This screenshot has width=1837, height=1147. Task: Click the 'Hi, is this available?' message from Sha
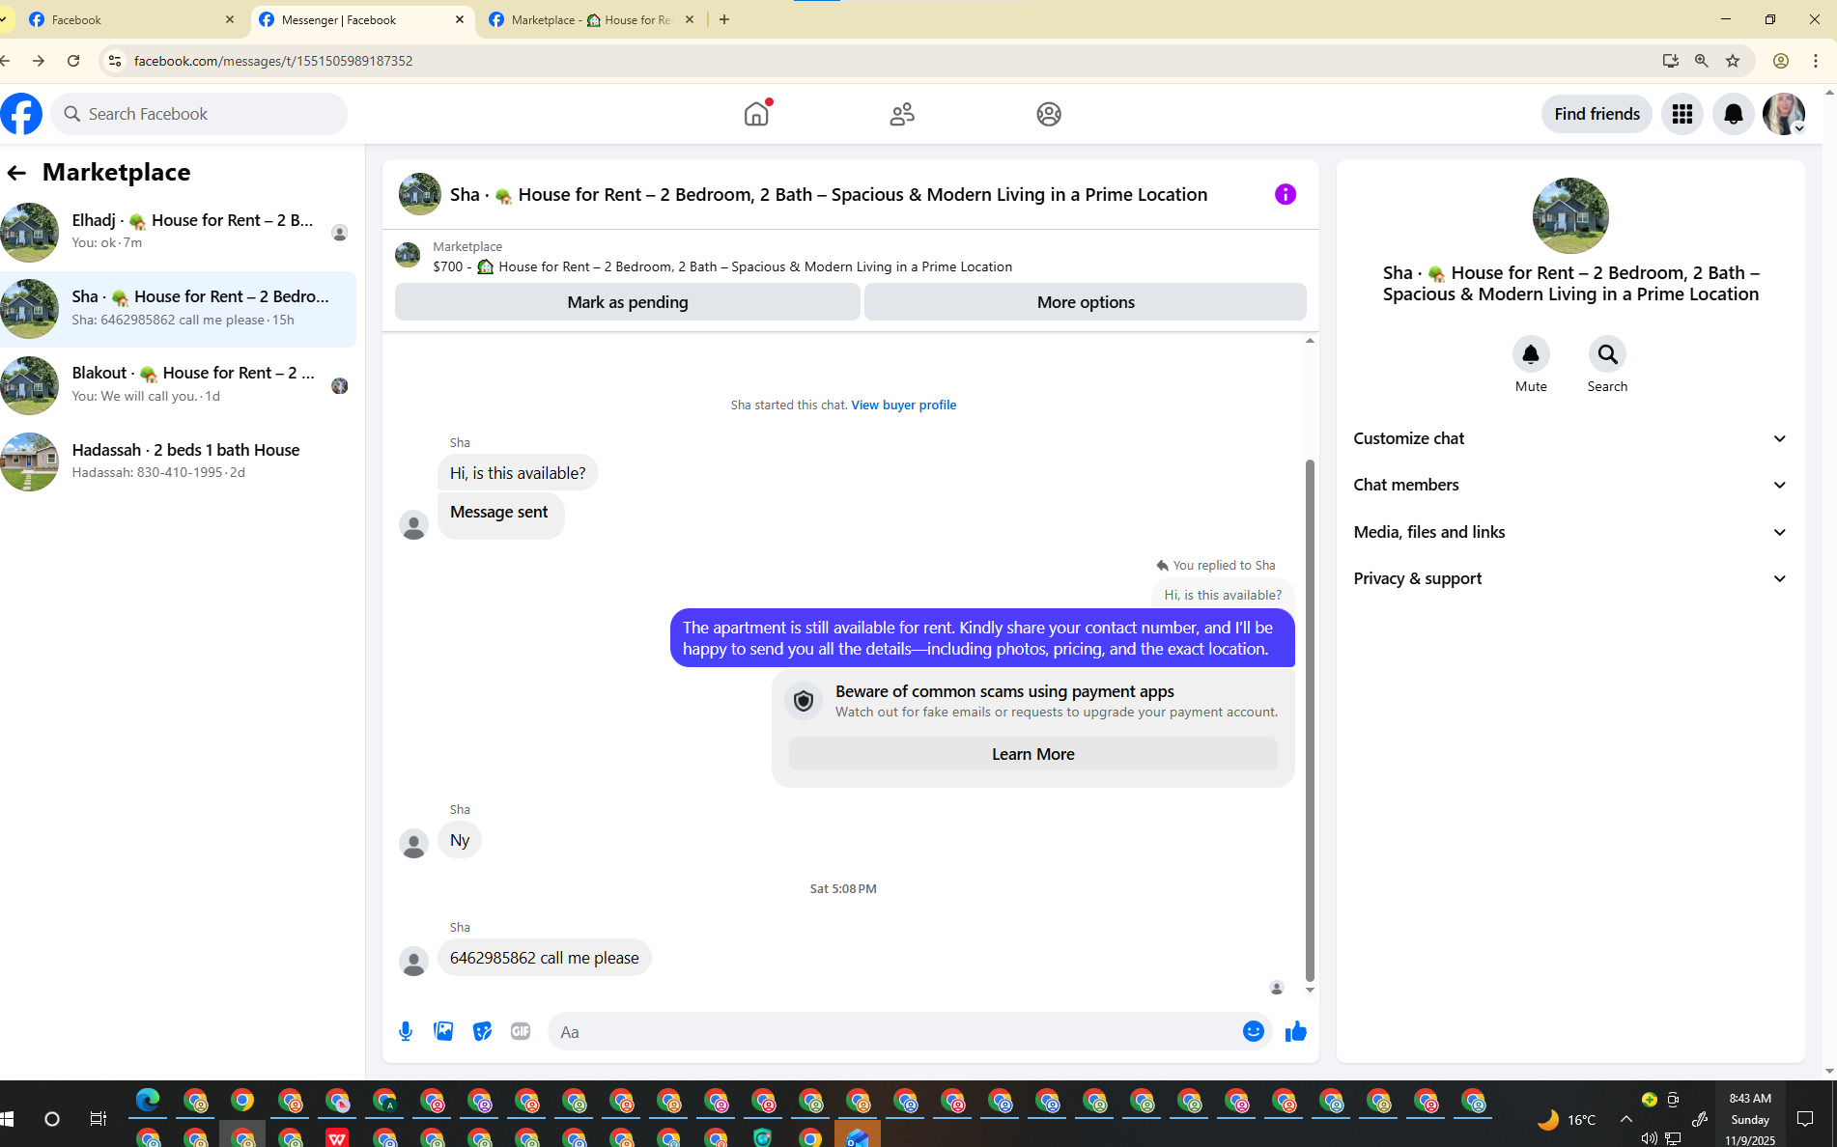518,473
